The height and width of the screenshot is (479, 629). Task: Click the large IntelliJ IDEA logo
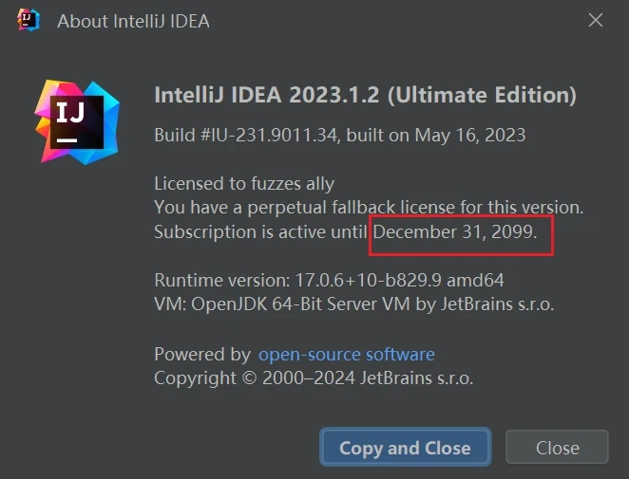click(77, 122)
